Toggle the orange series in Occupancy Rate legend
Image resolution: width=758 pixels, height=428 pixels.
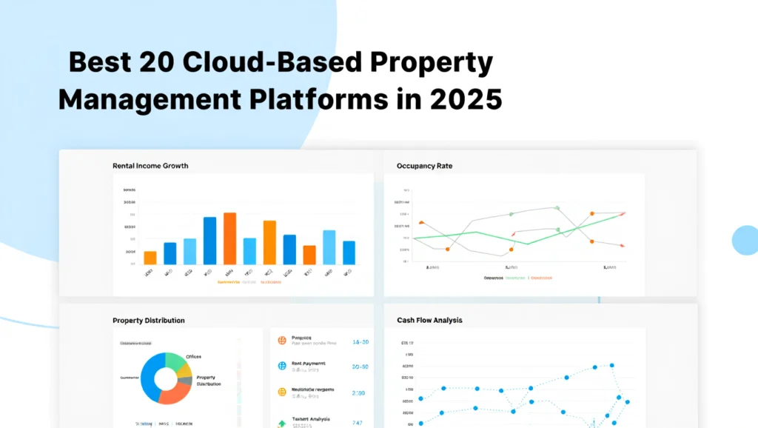click(543, 277)
